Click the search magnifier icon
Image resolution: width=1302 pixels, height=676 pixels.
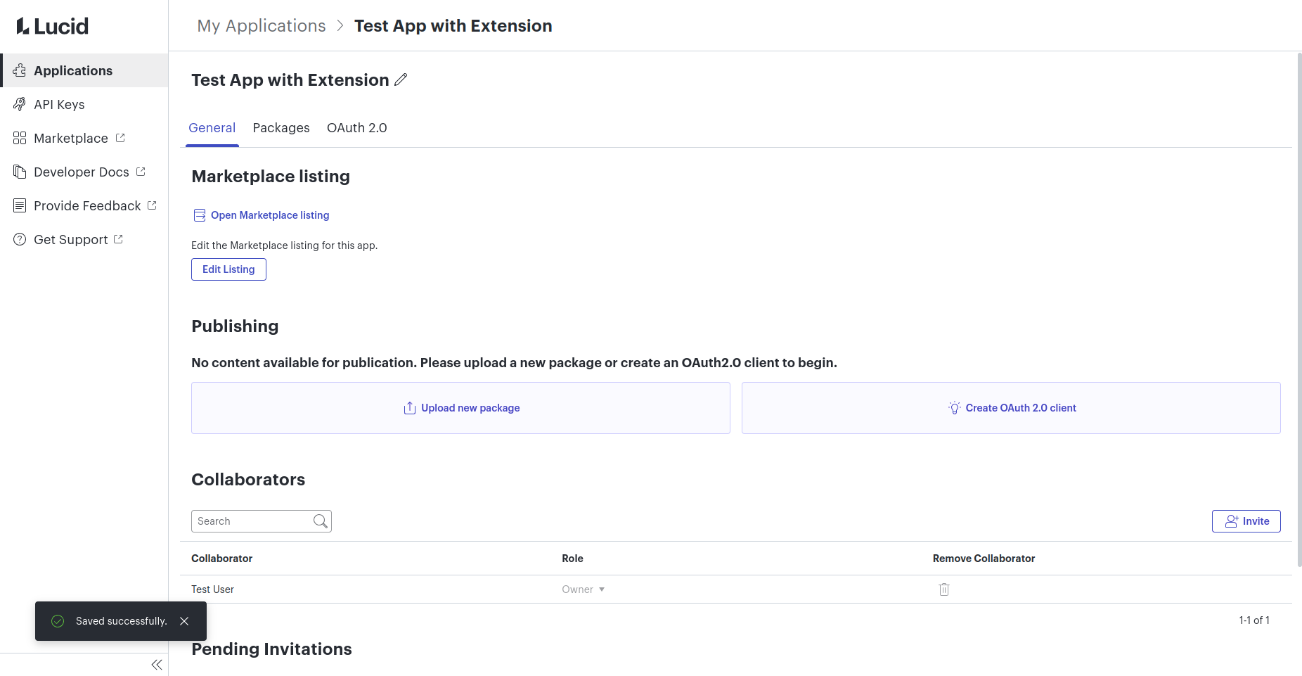pos(321,521)
